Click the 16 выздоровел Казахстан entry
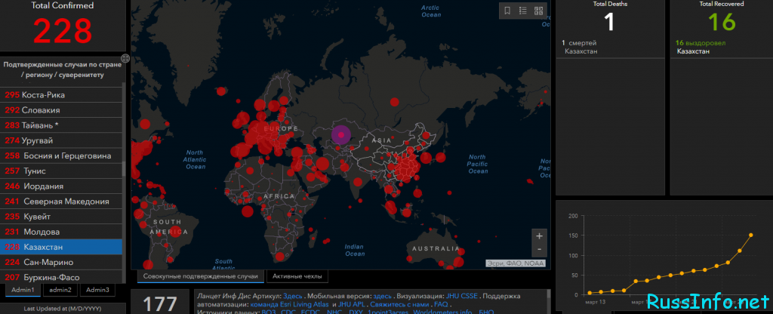773x314 pixels. point(701,48)
